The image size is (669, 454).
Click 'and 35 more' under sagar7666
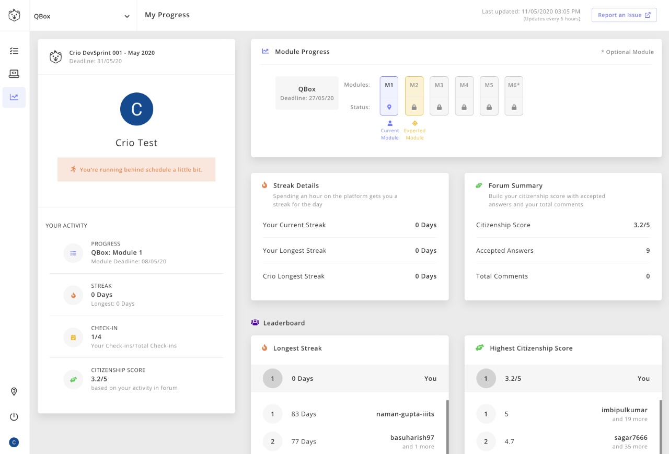[x=630, y=447]
